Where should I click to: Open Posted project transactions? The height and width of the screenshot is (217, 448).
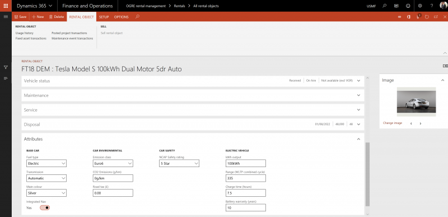(x=69, y=33)
